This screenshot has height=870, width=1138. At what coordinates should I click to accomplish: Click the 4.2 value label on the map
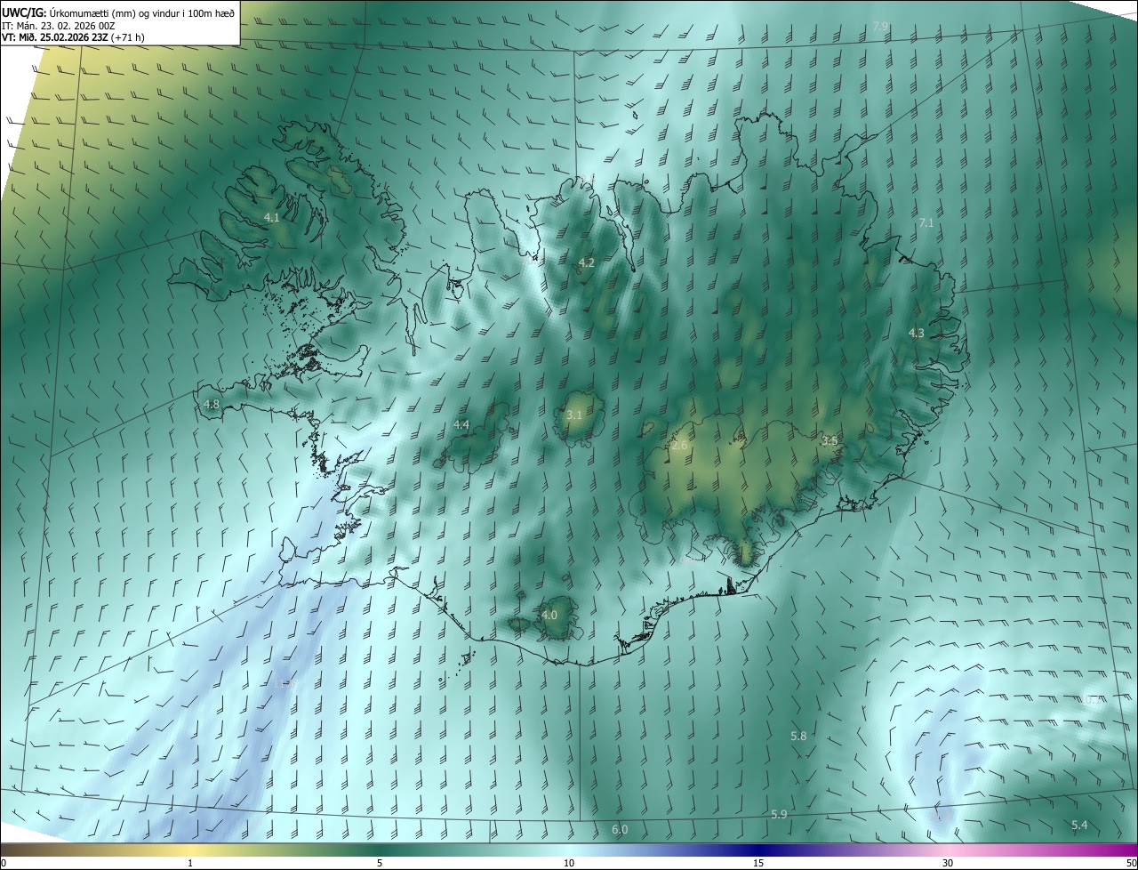(587, 262)
